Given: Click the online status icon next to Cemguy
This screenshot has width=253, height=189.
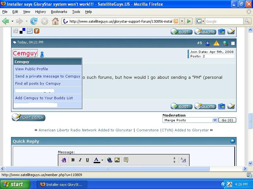Looking at the screenshot, I should click(42, 54).
